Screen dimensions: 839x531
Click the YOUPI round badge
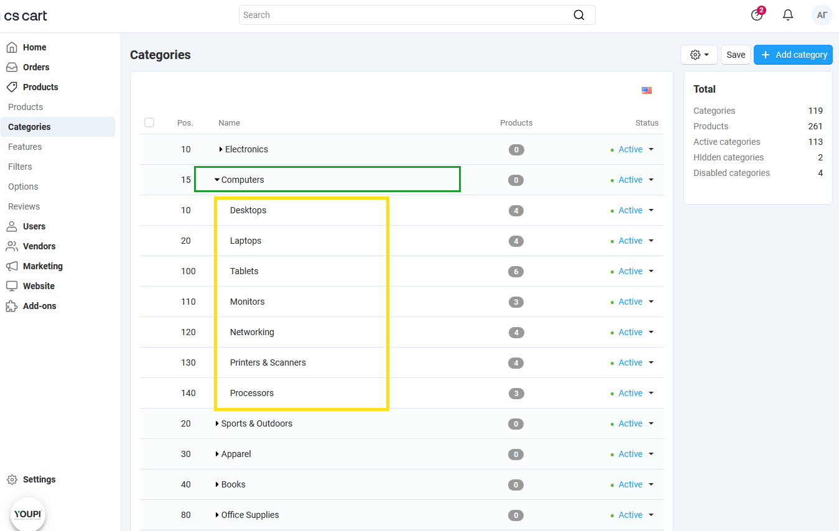28,515
